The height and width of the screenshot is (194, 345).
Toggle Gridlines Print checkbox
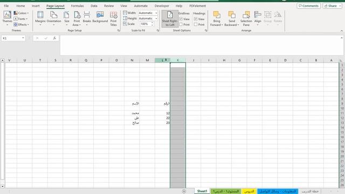tap(181, 25)
